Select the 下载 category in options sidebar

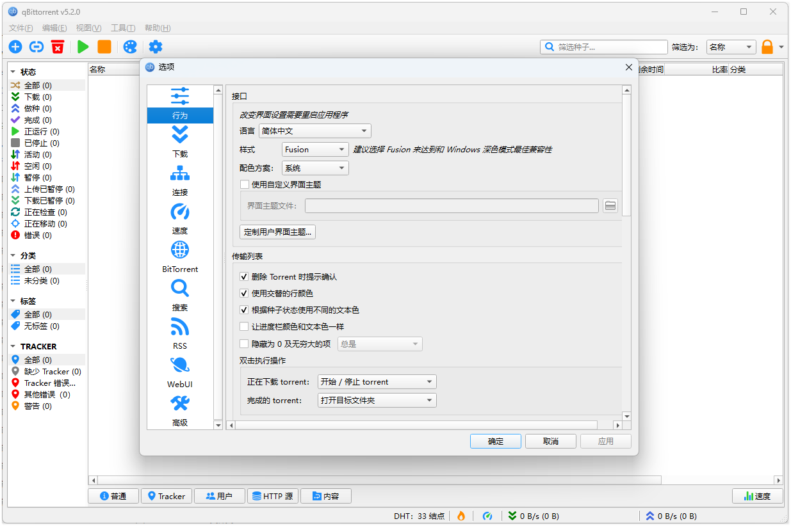pos(180,143)
